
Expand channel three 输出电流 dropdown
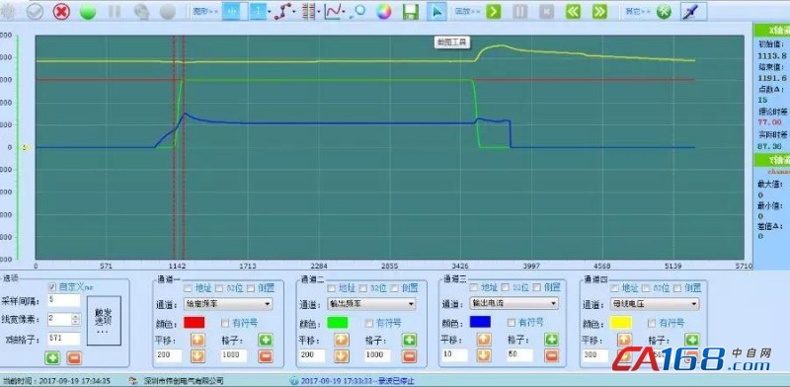click(x=513, y=303)
